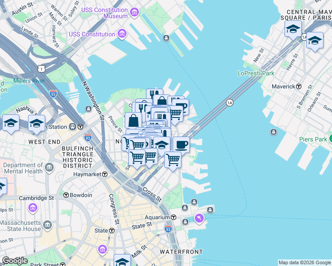The image size is (332, 266).
Task: Open the graduation cap marker at bottom near Milk St
Action: (122, 261)
